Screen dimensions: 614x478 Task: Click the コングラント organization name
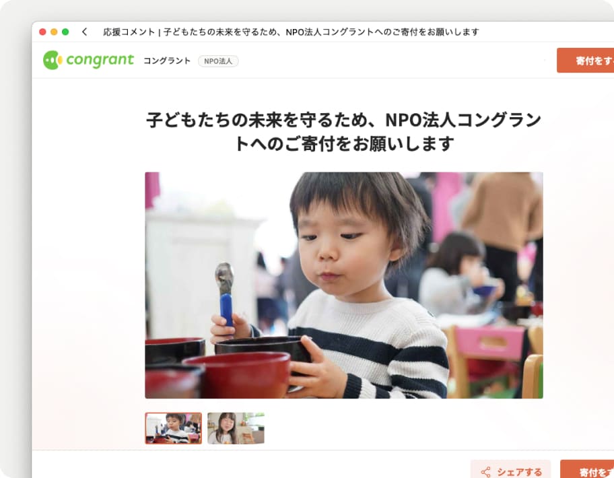pos(167,61)
